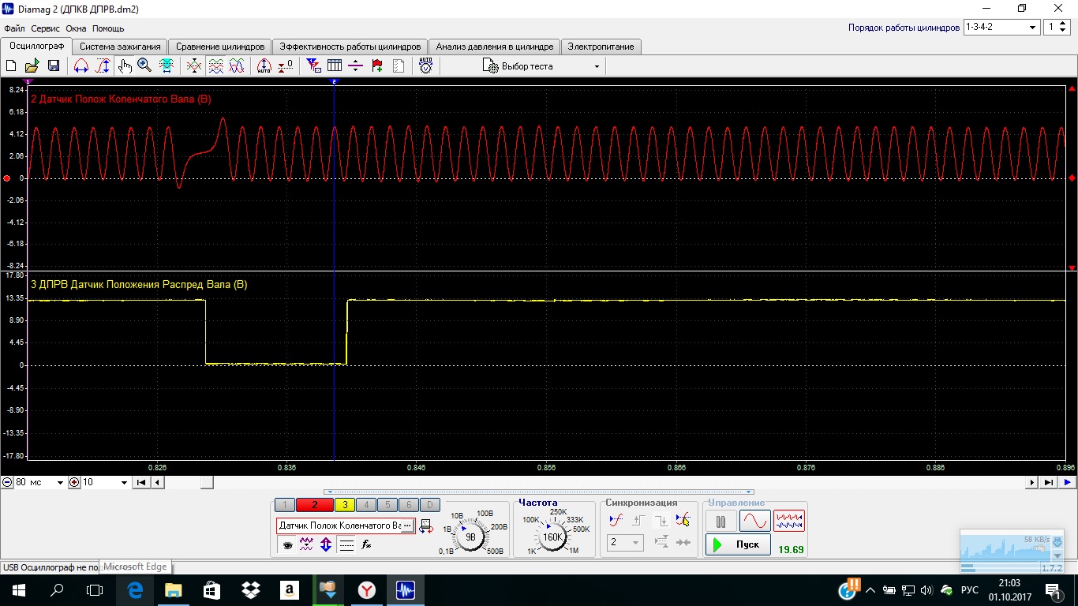Click the zero-level offset icon with 0
Image resolution: width=1078 pixels, height=606 pixels.
(x=286, y=66)
